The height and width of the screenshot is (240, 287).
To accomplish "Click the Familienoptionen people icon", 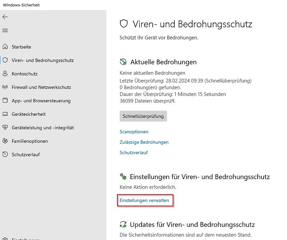I will click(5, 141).
